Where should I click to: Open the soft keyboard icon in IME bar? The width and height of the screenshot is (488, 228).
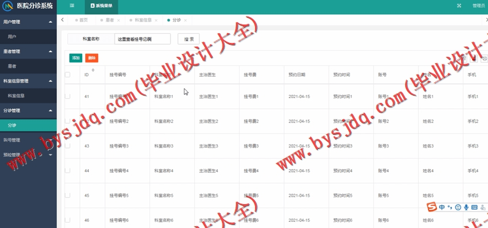pyautogui.click(x=475, y=207)
